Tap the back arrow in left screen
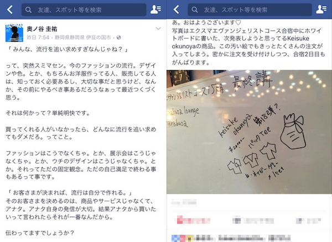This screenshot has height=242, width=332. tap(10, 9)
